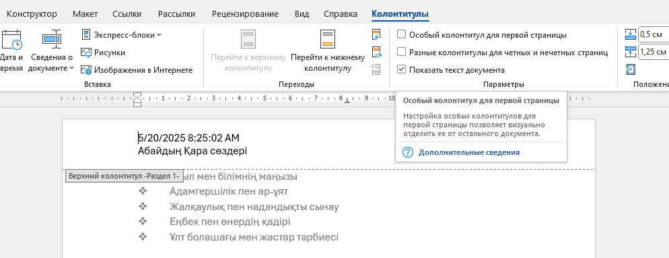
Task: Insert Date and Time (Дата и время)
Action: [11, 51]
